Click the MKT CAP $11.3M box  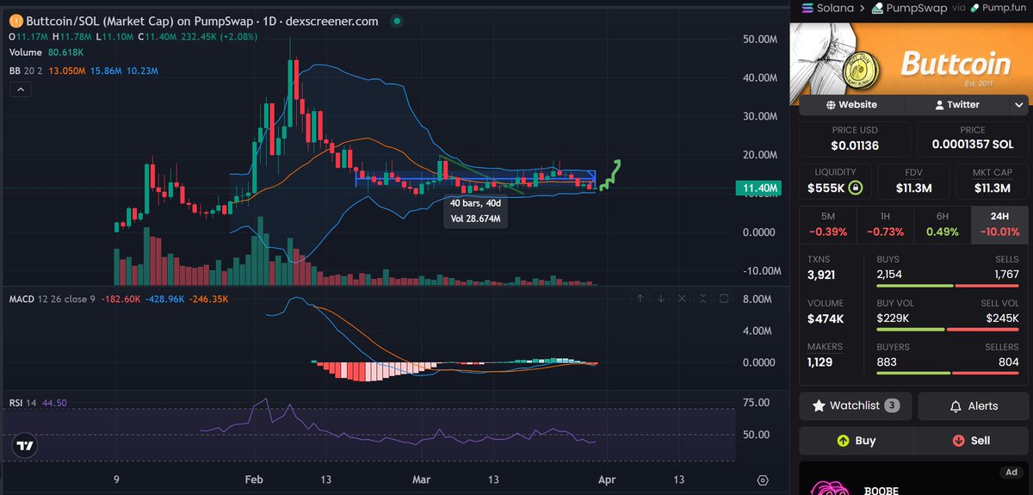pyautogui.click(x=992, y=181)
